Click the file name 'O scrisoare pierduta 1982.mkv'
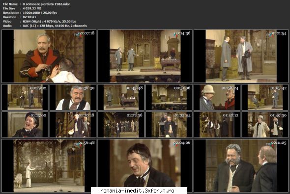The image size is (290, 194). [x=46, y=4]
